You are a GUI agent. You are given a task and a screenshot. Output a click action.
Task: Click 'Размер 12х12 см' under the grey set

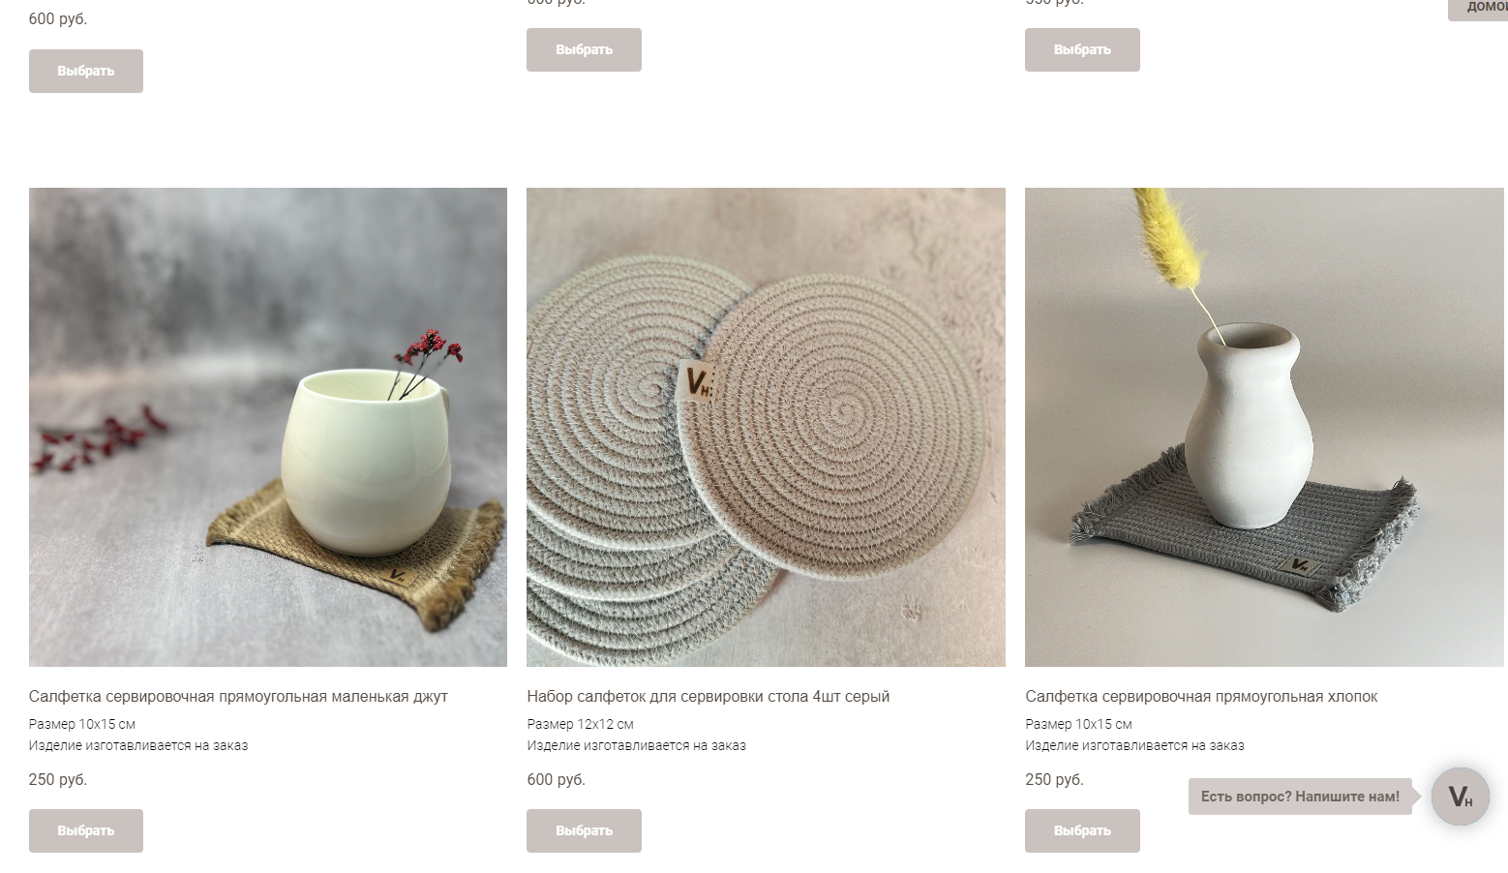pos(580,724)
